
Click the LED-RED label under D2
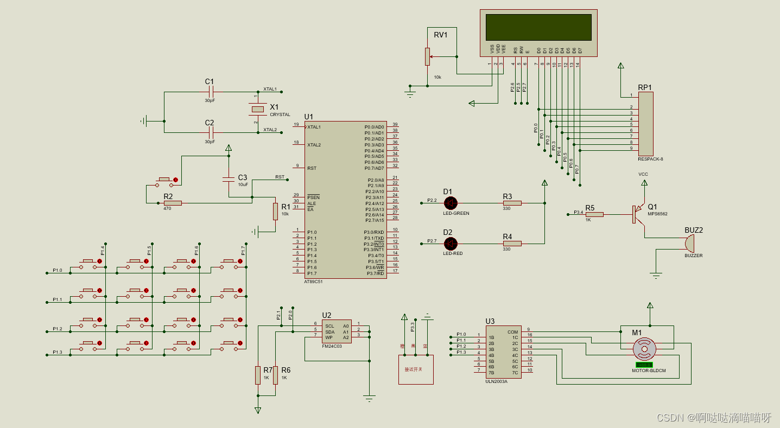click(454, 253)
